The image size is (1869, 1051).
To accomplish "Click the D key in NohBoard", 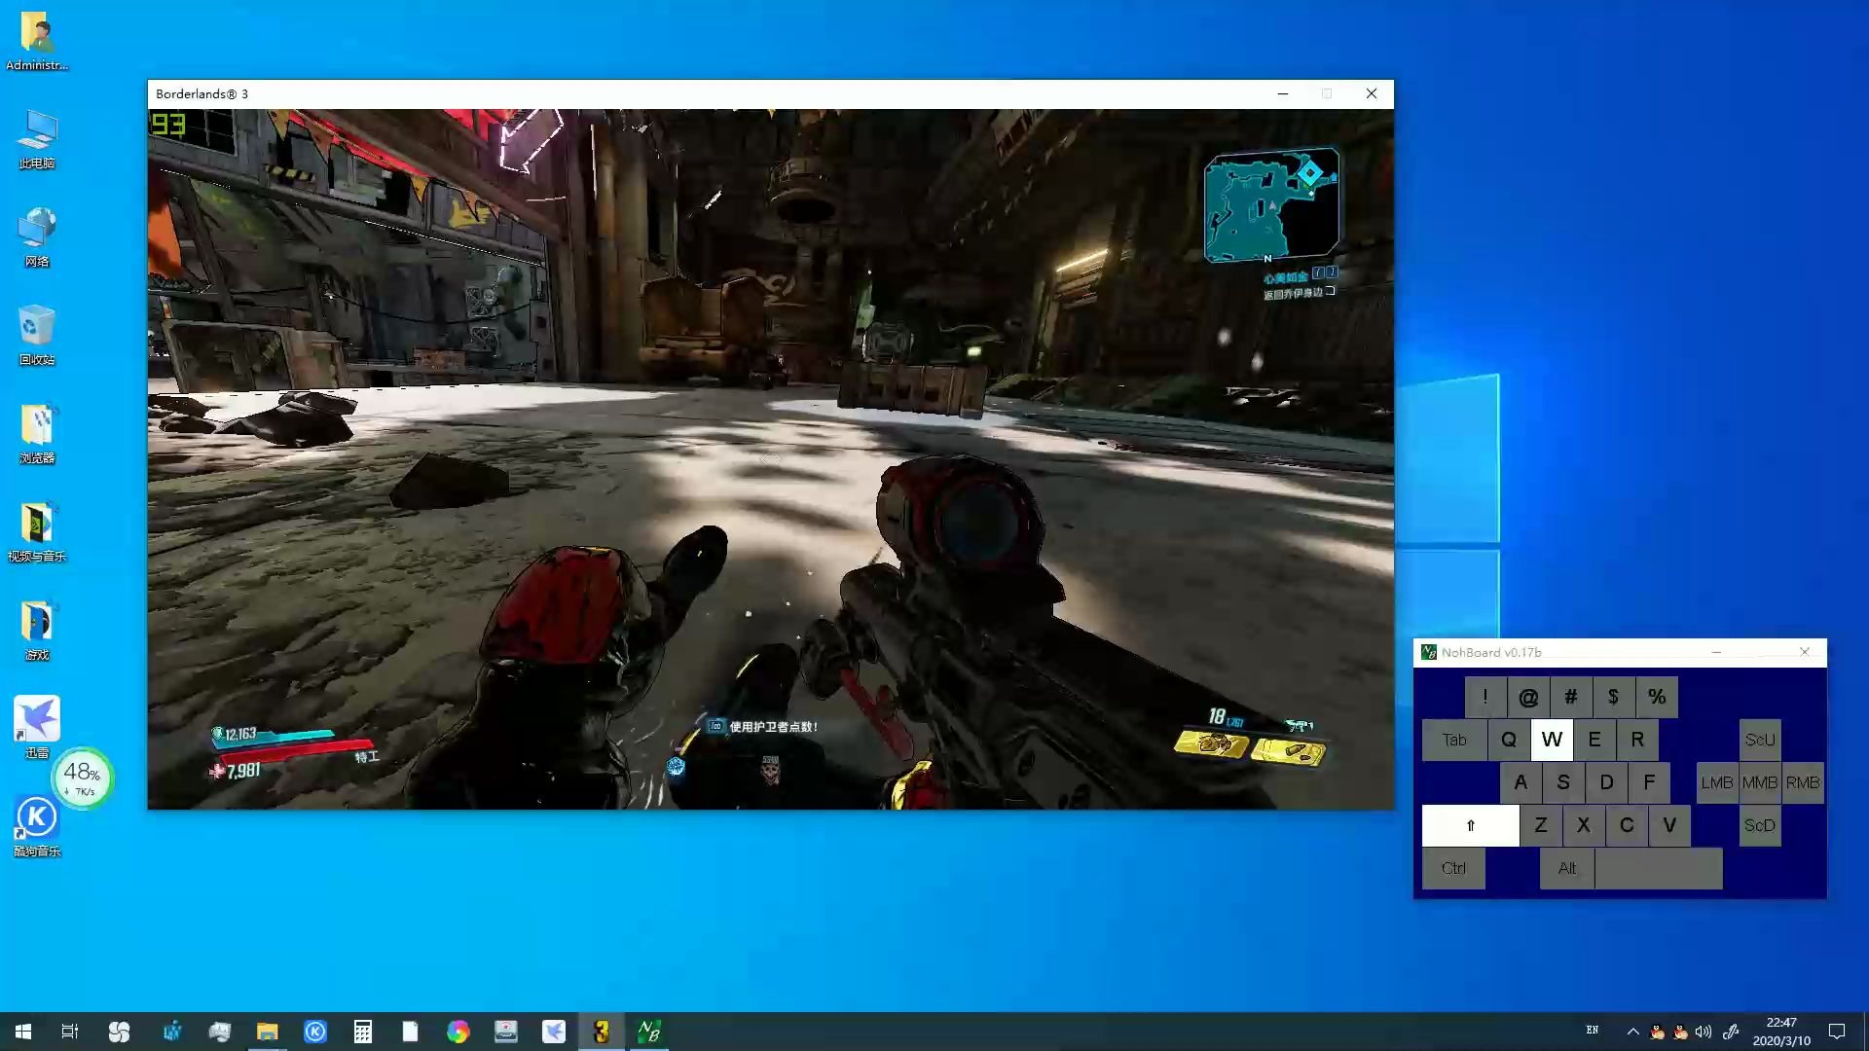I will (x=1606, y=782).
